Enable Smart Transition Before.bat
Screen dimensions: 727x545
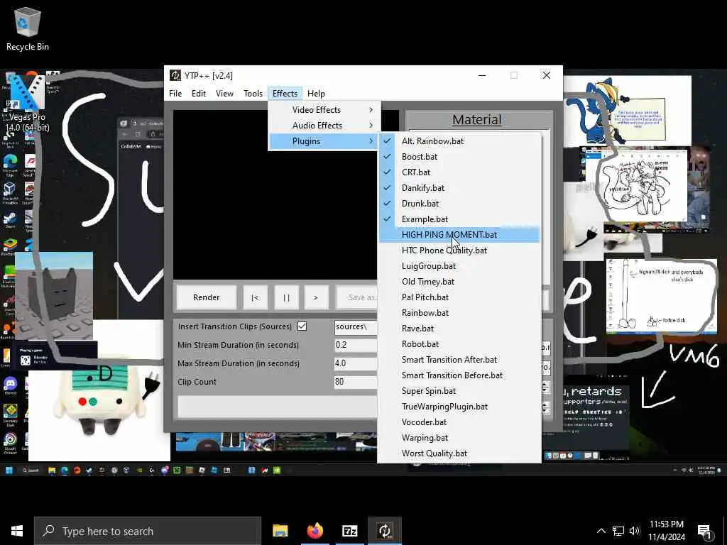(x=459, y=375)
